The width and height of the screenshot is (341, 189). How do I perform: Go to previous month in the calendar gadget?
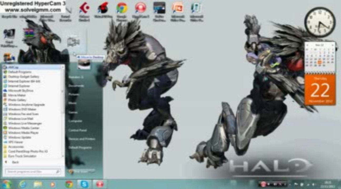coord(308,45)
